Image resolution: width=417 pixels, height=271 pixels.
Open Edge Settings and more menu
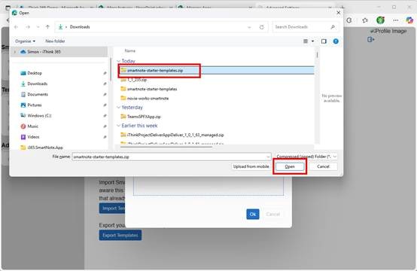[x=396, y=20]
